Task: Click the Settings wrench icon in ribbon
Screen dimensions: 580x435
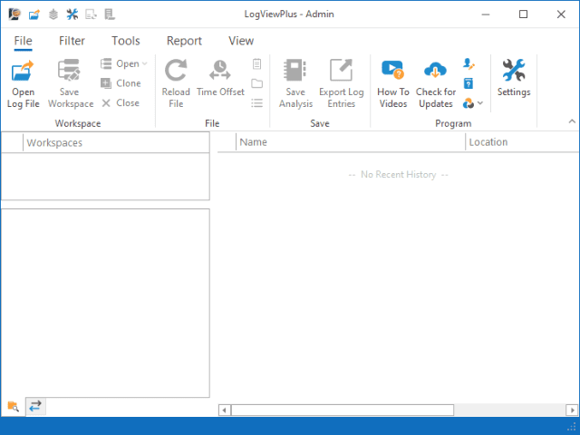Action: (514, 72)
